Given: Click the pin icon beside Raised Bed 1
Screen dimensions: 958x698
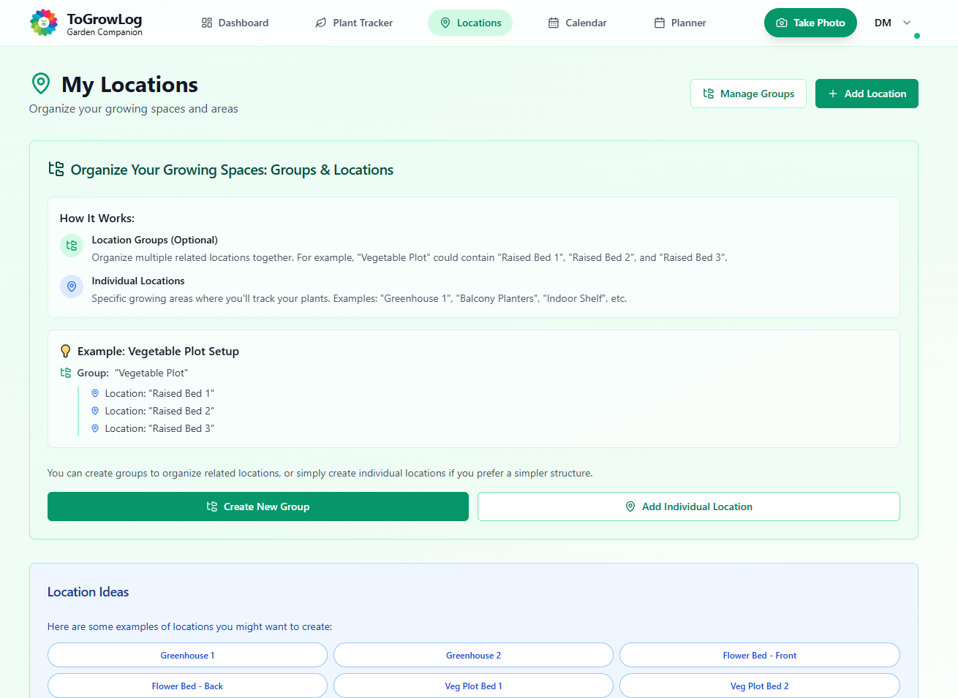Looking at the screenshot, I should click(95, 393).
